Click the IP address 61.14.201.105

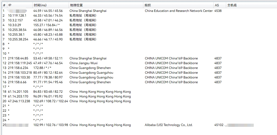tap(18, 92)
